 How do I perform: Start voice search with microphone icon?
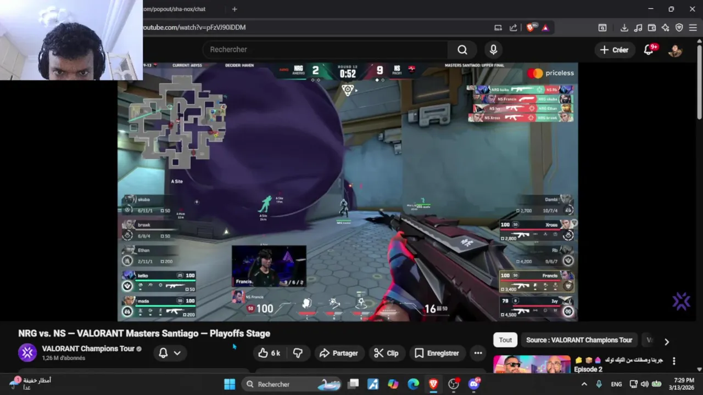click(x=493, y=50)
